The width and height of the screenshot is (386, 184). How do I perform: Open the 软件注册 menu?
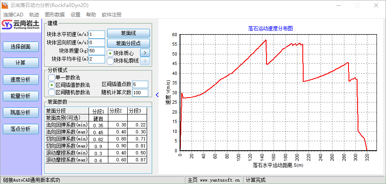click(112, 14)
